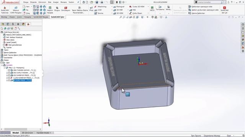
Task: Open the search commands dropdown arrow
Action: click(x=225, y=2)
